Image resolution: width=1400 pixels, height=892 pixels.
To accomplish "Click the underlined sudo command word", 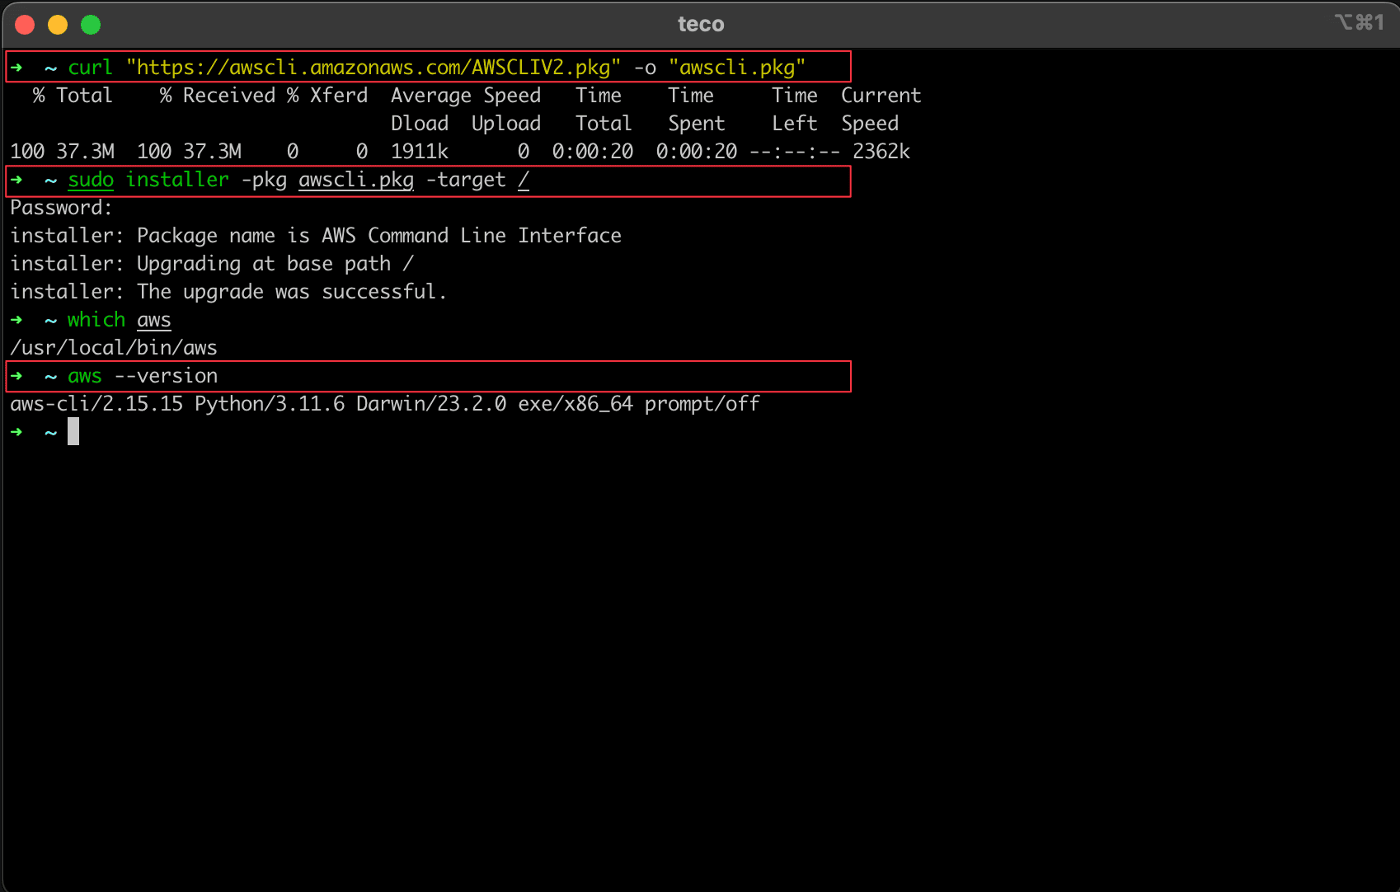I will pos(91,180).
